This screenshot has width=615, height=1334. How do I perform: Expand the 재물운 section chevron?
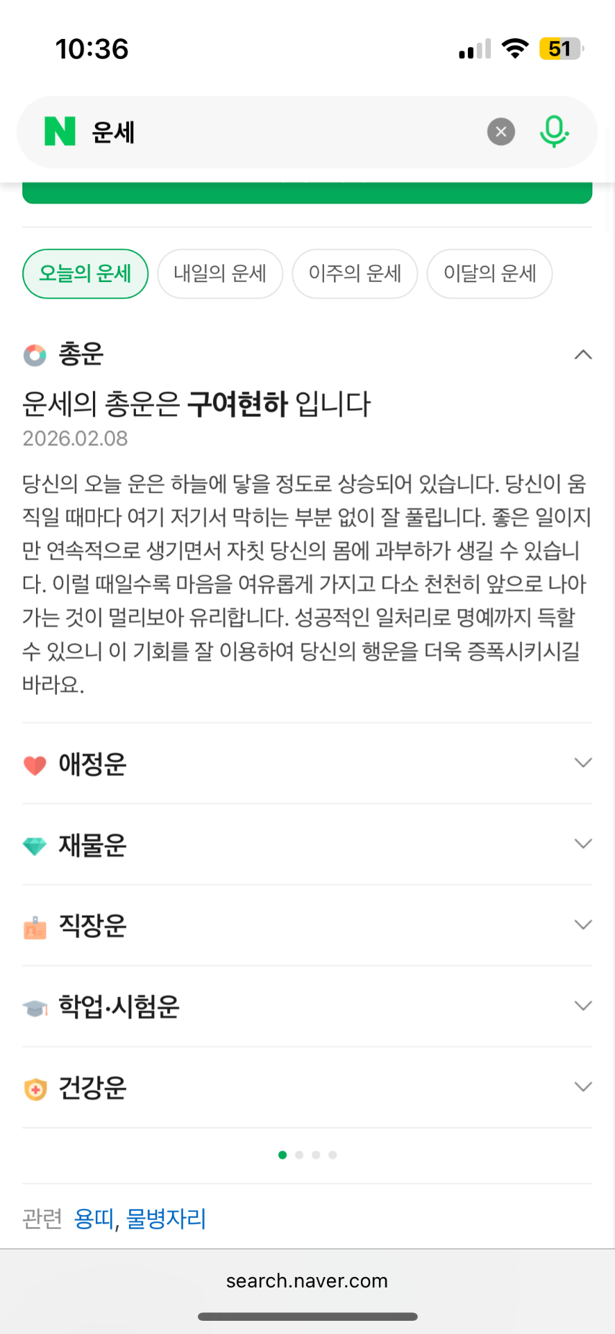[583, 844]
